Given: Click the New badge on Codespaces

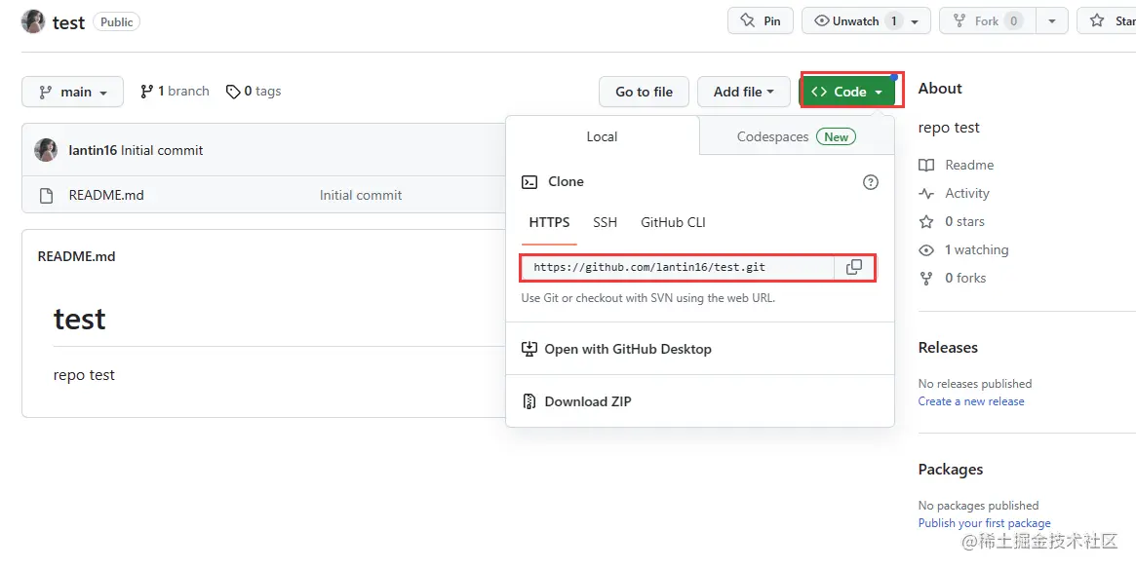Looking at the screenshot, I should point(836,136).
